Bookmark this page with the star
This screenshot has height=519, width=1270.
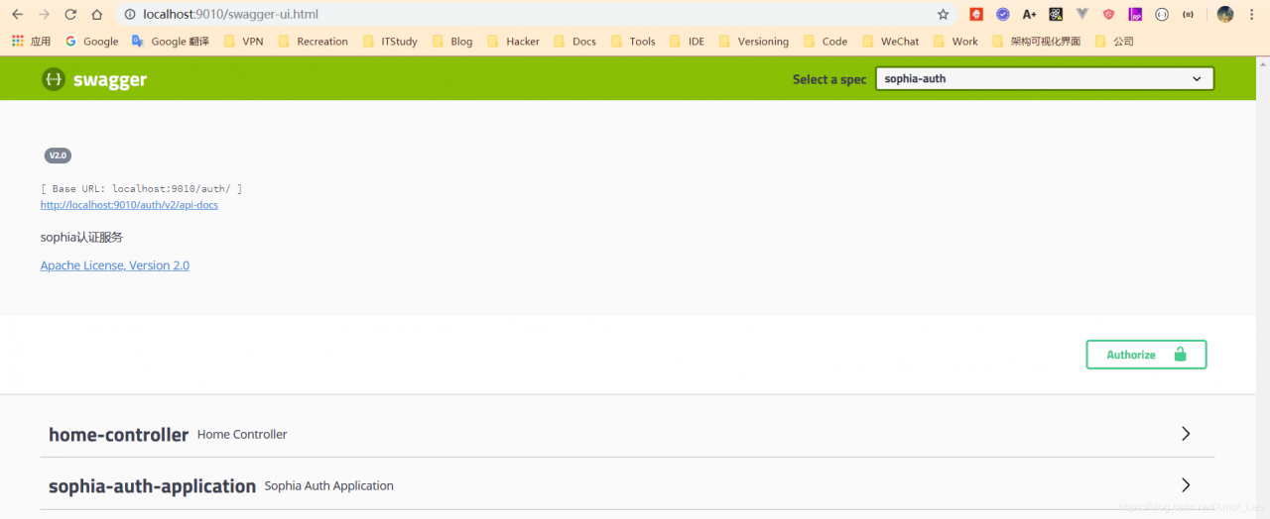(943, 14)
